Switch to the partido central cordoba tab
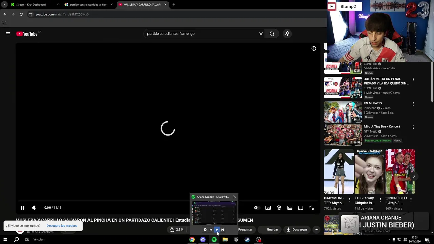This screenshot has height=244, width=434. [88, 5]
